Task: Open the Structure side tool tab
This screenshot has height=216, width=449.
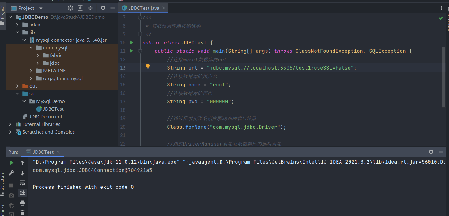Action: (x=2, y=185)
